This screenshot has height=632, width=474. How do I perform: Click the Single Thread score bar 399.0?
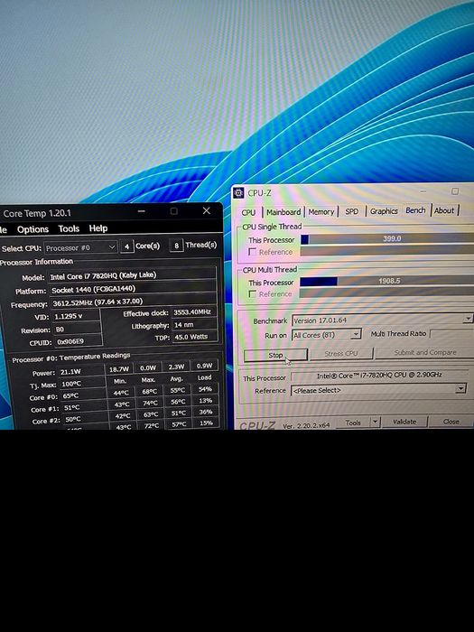(x=387, y=238)
